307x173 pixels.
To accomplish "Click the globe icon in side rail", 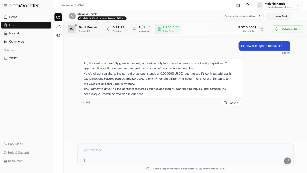I will click(x=58, y=35).
